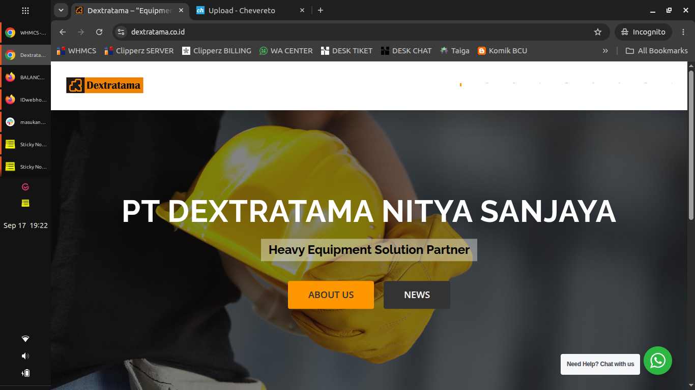Click the dextratama.co.id address bar
This screenshot has width=695, height=390.
tap(356, 32)
